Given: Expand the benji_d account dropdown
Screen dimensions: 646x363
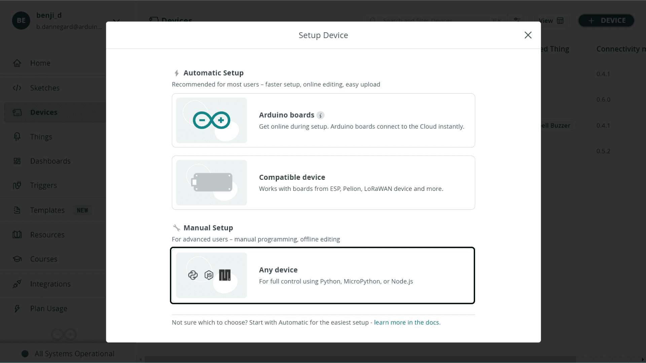Looking at the screenshot, I should (116, 21).
